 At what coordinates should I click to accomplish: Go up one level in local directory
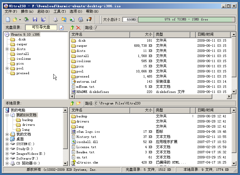[72, 103]
